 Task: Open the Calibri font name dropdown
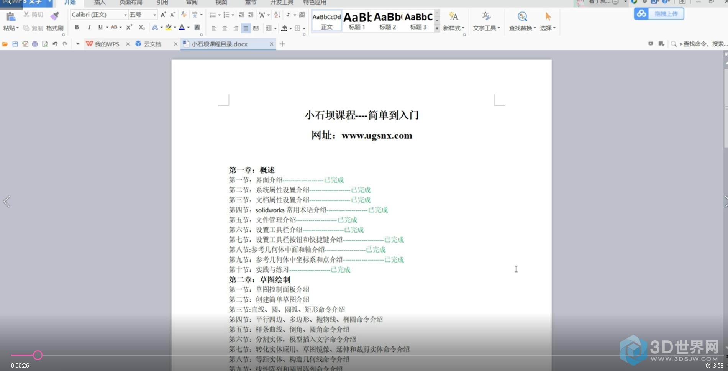tap(125, 15)
